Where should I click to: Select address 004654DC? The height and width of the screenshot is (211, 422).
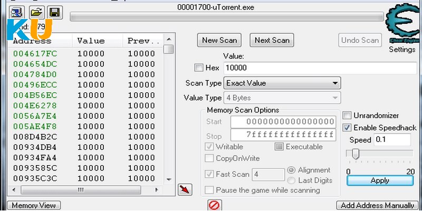click(x=35, y=64)
